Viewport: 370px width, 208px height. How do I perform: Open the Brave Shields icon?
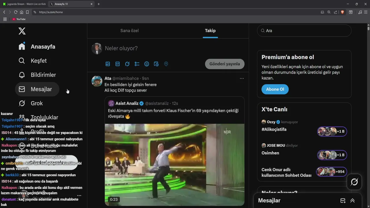(x=342, y=12)
